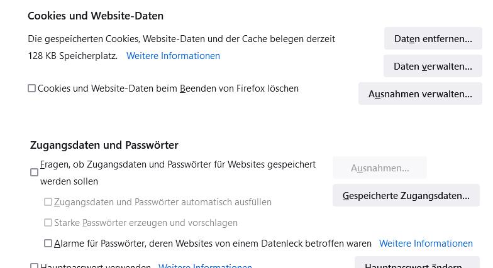This screenshot has width=493, height=268.
Task: Click the cookie storage description sentence's first line
Action: coord(181,39)
